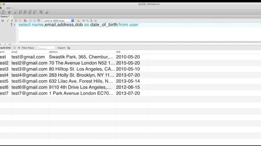The image size is (261, 146).
Task: Select the test3@gmail.com cell
Action: tap(30, 69)
